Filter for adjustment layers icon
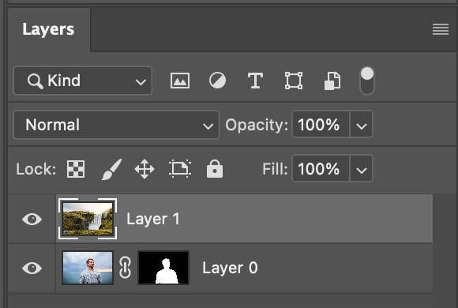458x308 pixels. pyautogui.click(x=218, y=81)
